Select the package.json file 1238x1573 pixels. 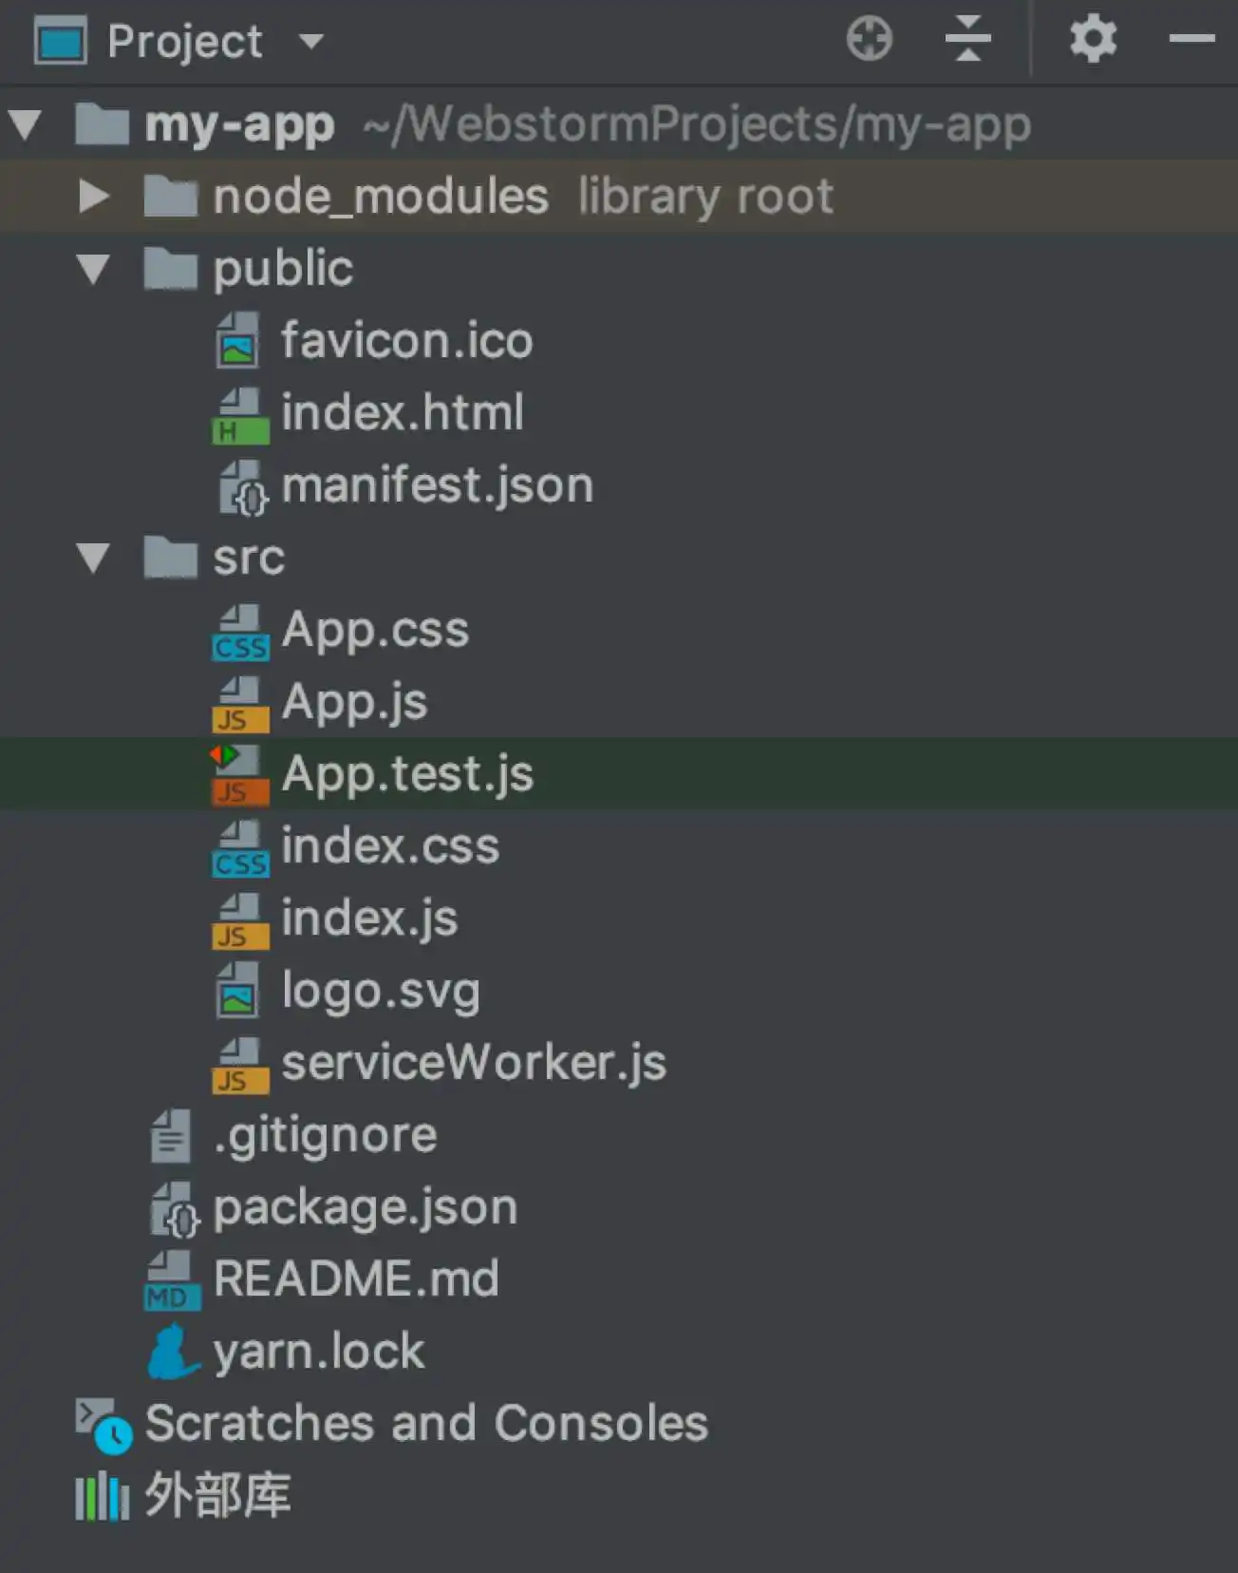(365, 1207)
